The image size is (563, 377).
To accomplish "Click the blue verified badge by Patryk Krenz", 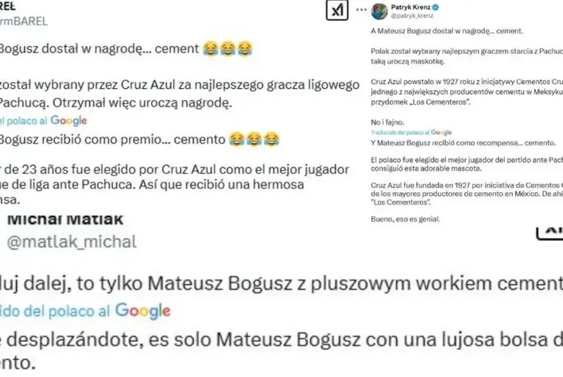I will (x=436, y=7).
